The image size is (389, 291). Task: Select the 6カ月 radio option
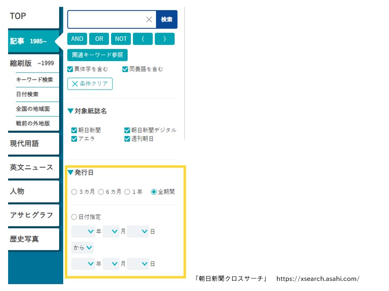(101, 192)
